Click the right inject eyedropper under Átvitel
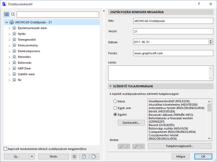 tap(138, 146)
